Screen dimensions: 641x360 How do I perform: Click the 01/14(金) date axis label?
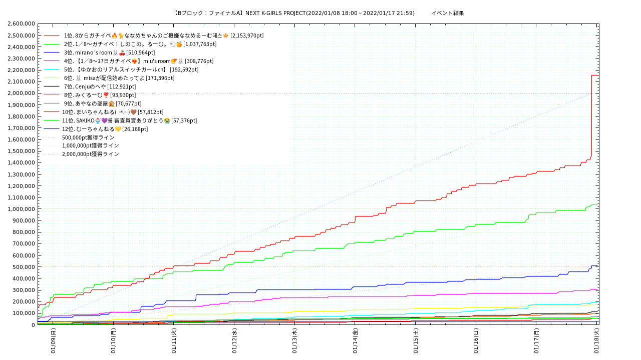355,341
